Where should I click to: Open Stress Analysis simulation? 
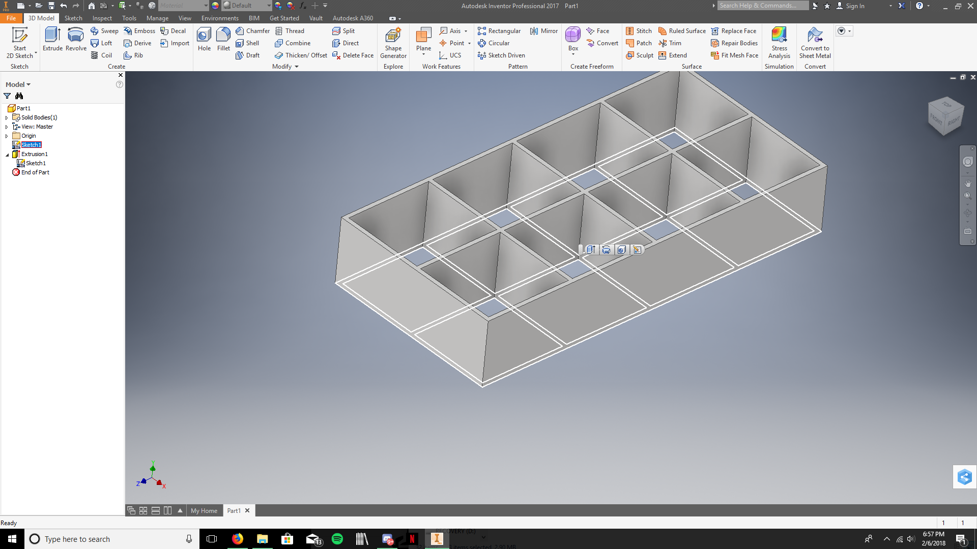(x=779, y=43)
